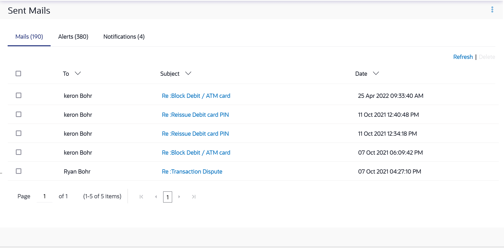Go to first page of results
Viewport: 504px width, 248px height.
(141, 197)
